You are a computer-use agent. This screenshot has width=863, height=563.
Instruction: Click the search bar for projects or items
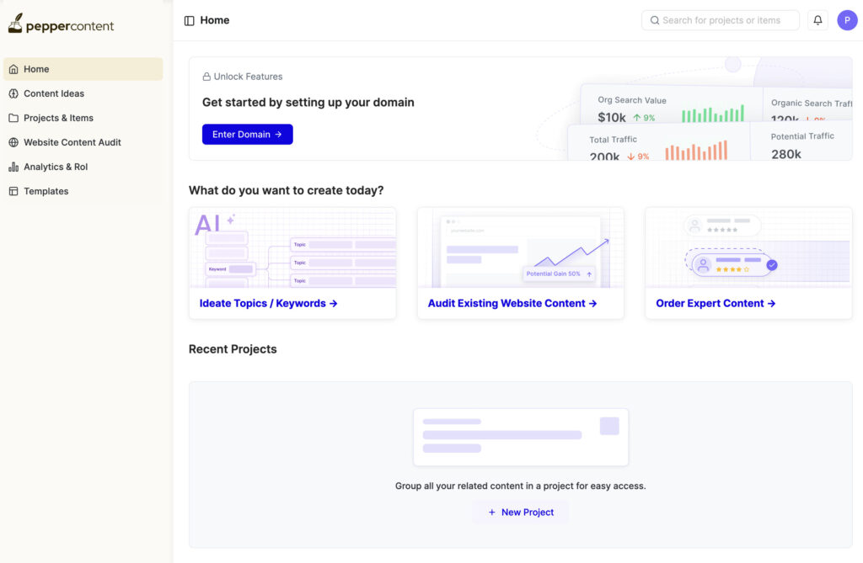click(x=720, y=19)
